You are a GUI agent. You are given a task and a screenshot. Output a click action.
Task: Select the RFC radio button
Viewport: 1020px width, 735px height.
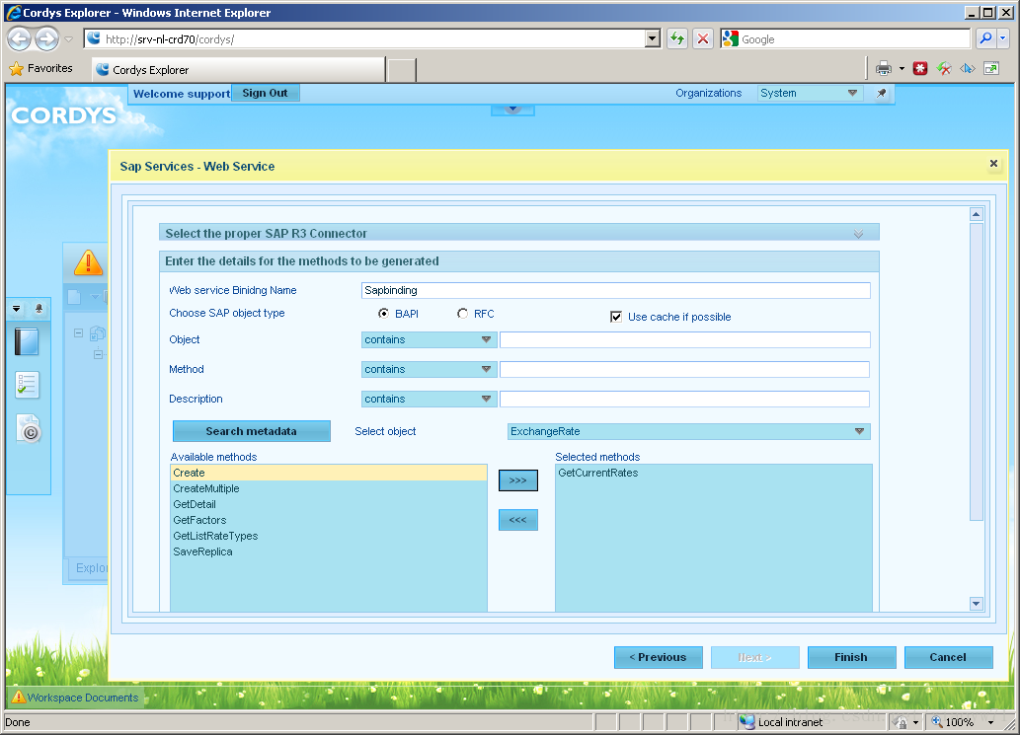[462, 313]
